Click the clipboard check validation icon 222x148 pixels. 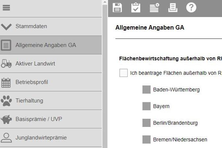pos(136,8)
